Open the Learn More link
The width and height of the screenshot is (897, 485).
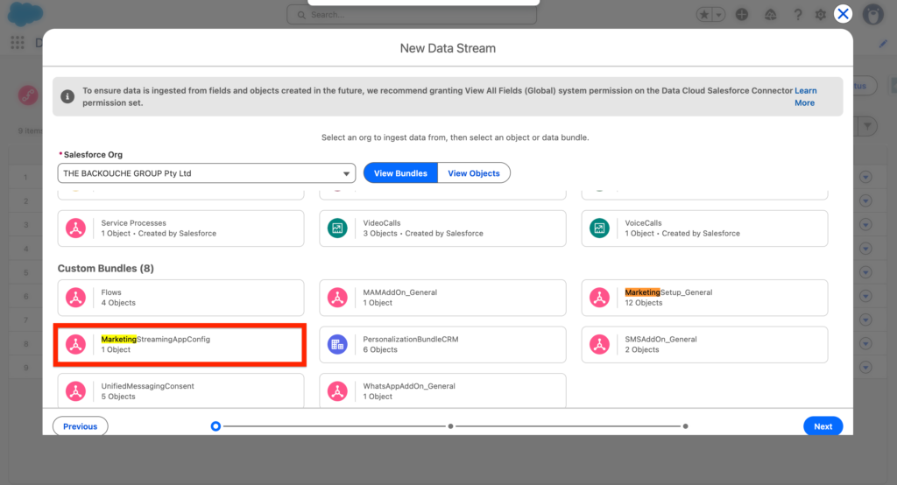tap(805, 96)
